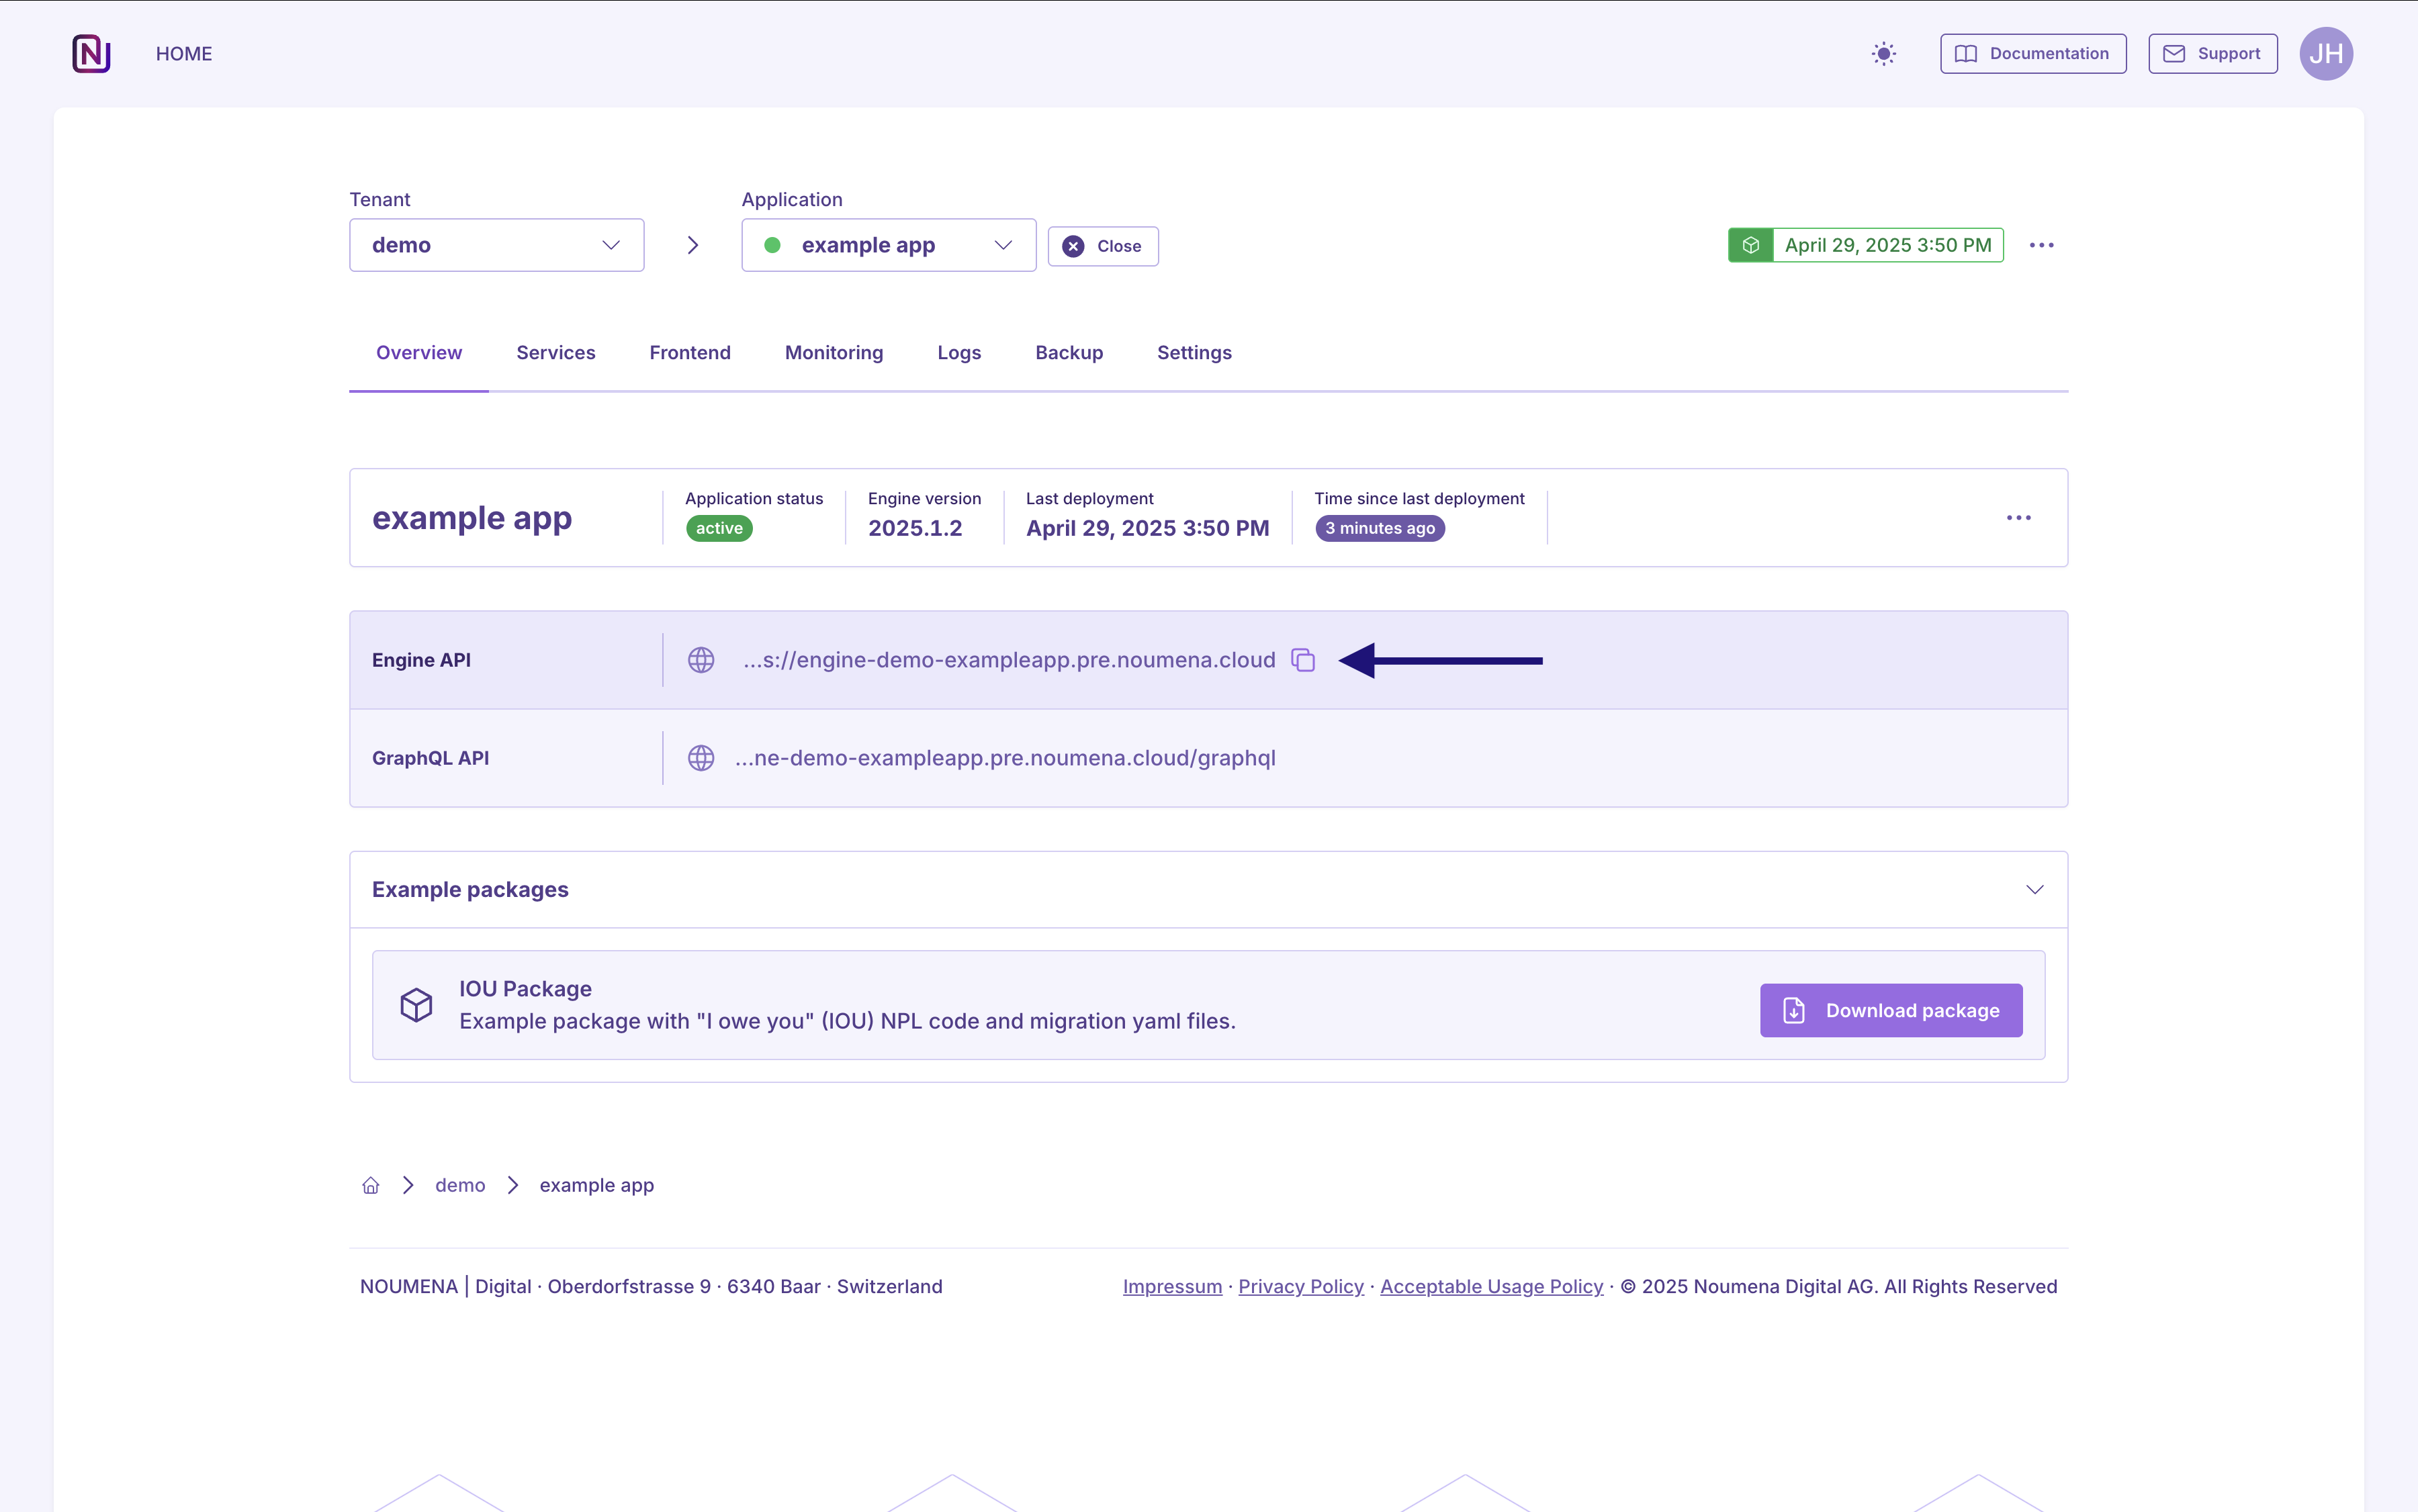Switch to the Frontend tab

689,353
